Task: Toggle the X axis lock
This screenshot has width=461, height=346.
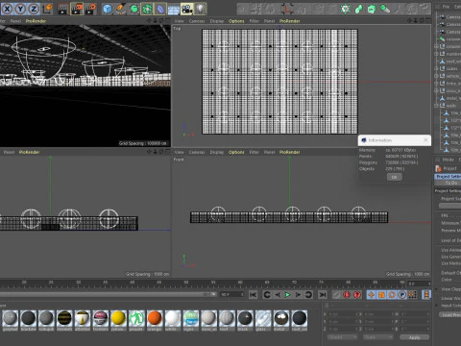Action: (7, 9)
